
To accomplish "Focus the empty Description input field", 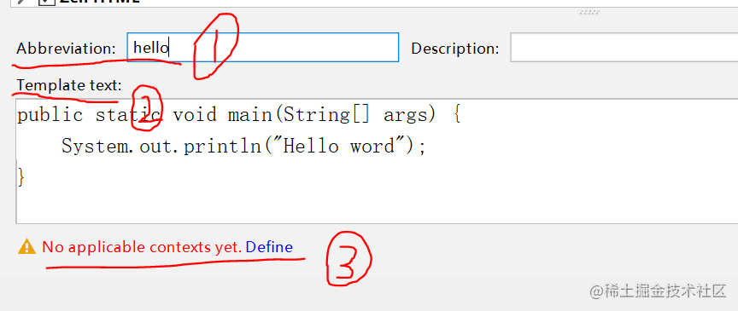I will coord(624,48).
